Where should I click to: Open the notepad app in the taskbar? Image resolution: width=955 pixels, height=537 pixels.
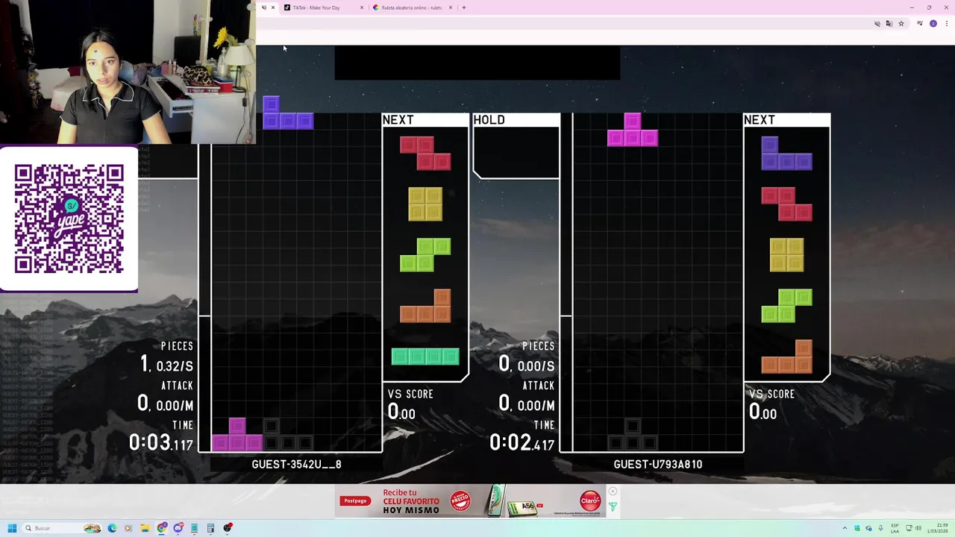[195, 528]
